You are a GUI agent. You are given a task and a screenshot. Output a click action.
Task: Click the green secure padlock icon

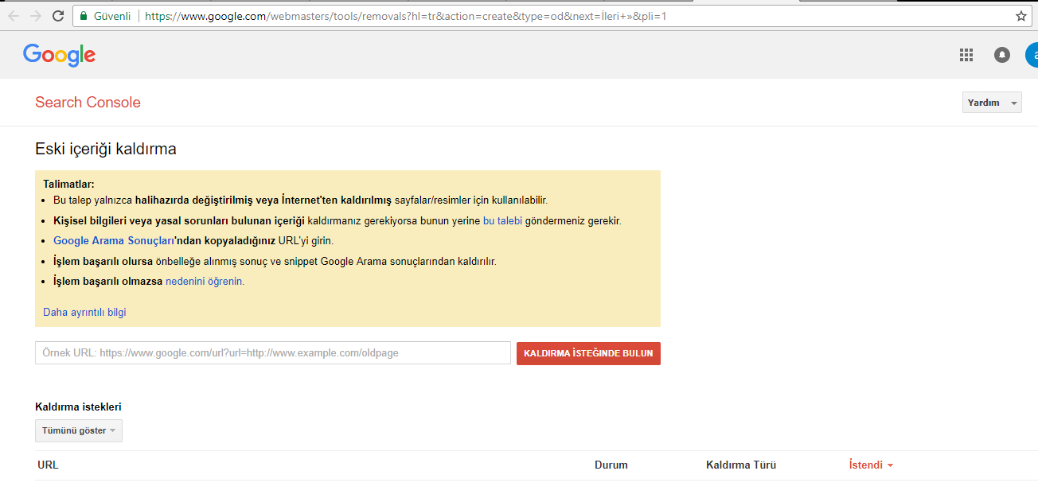coord(84,16)
